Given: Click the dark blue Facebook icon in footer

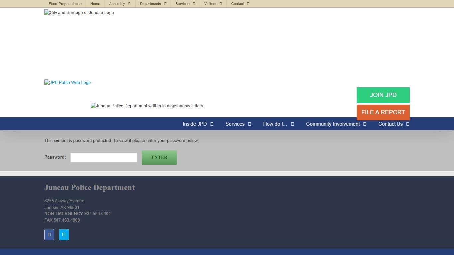Looking at the screenshot, I should 49,235.
